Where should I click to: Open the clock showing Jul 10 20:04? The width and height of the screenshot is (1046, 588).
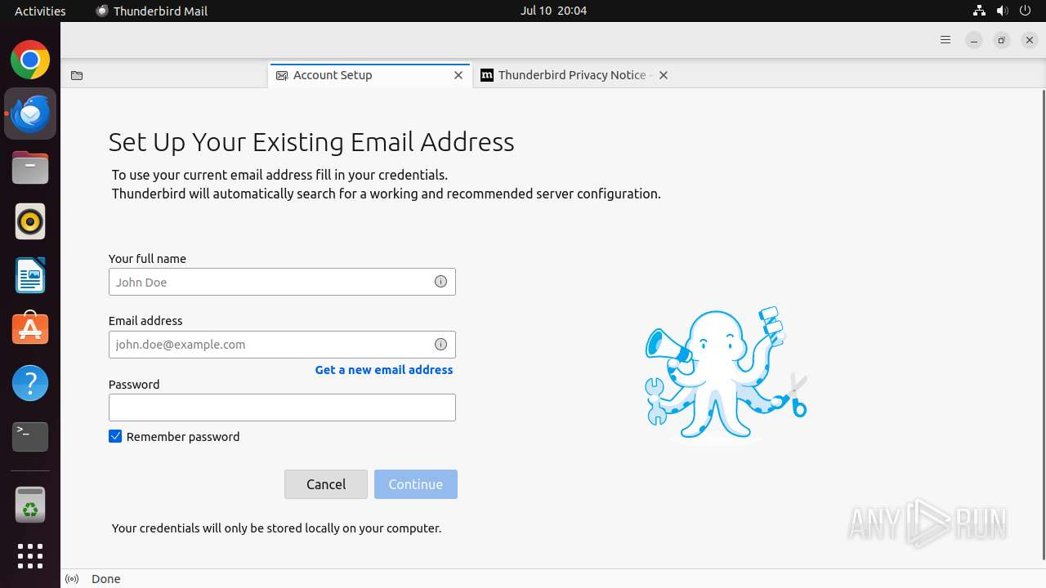coord(553,11)
